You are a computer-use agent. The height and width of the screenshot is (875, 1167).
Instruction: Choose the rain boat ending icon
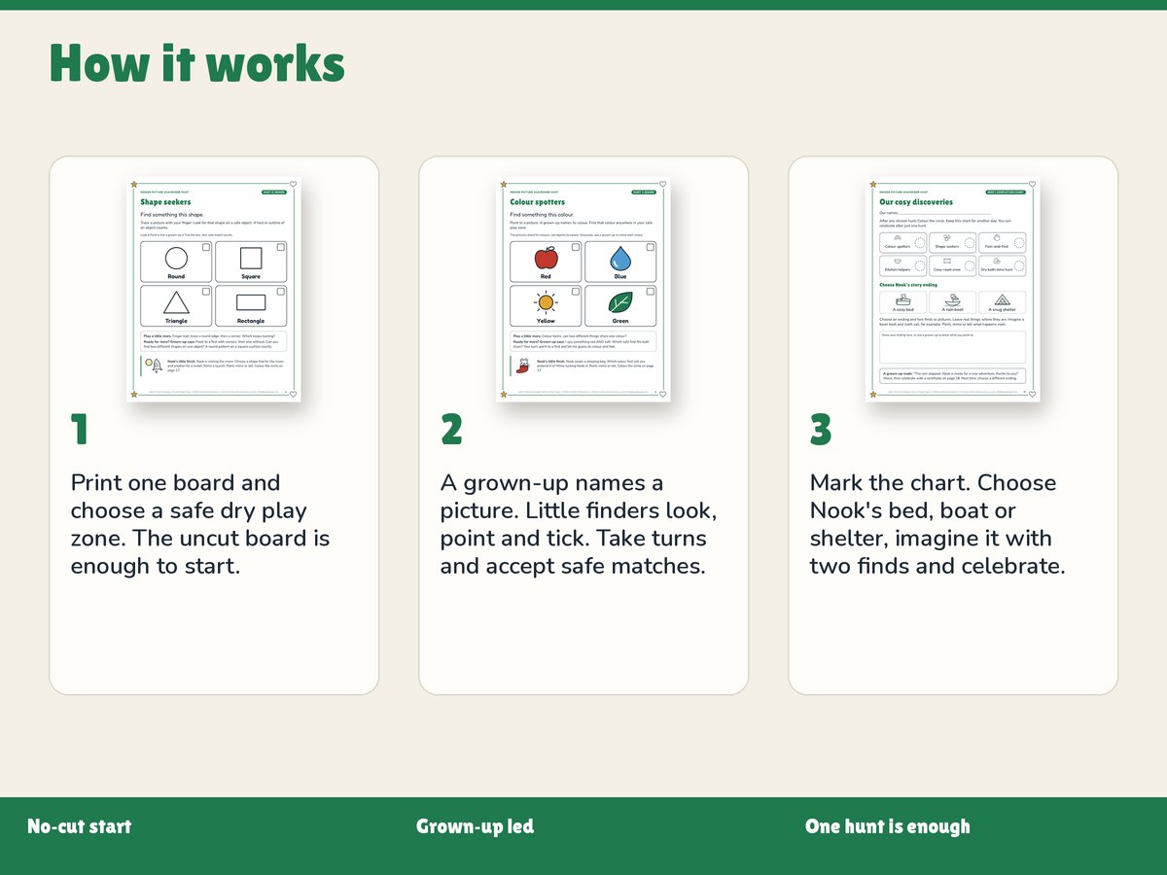coord(952,300)
